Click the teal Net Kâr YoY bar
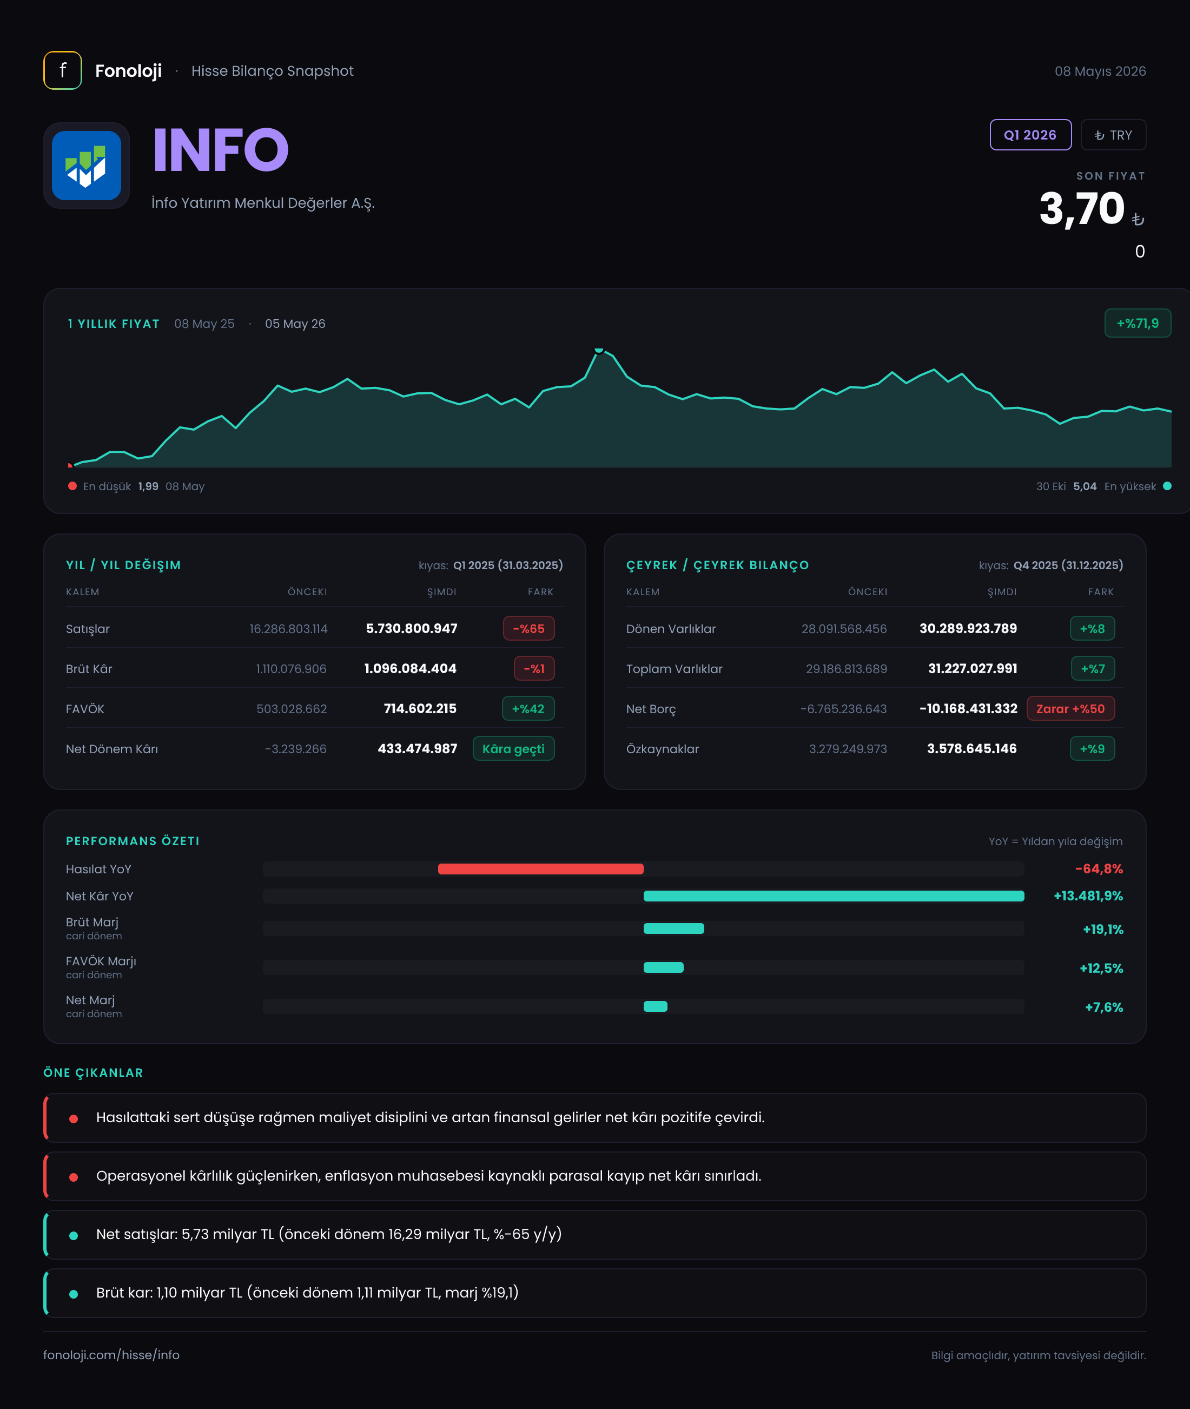This screenshot has width=1190, height=1409. pos(834,896)
